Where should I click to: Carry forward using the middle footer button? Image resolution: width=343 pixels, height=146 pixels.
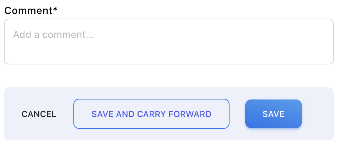pos(151,114)
